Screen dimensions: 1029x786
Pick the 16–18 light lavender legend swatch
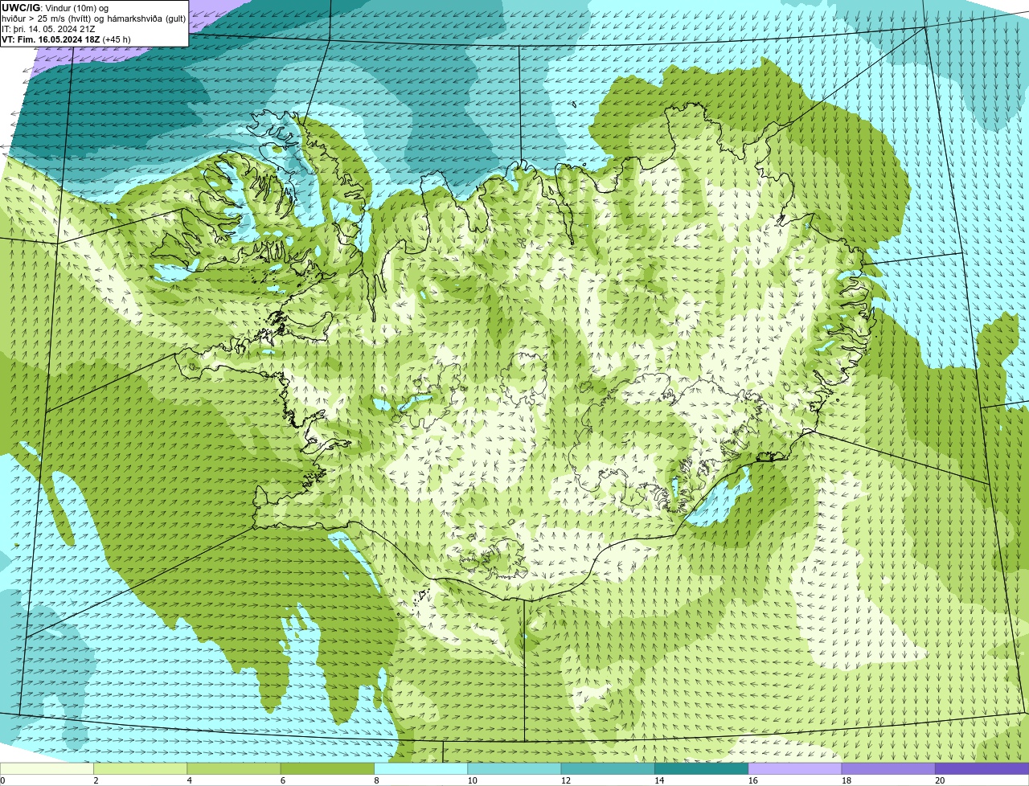(x=794, y=768)
